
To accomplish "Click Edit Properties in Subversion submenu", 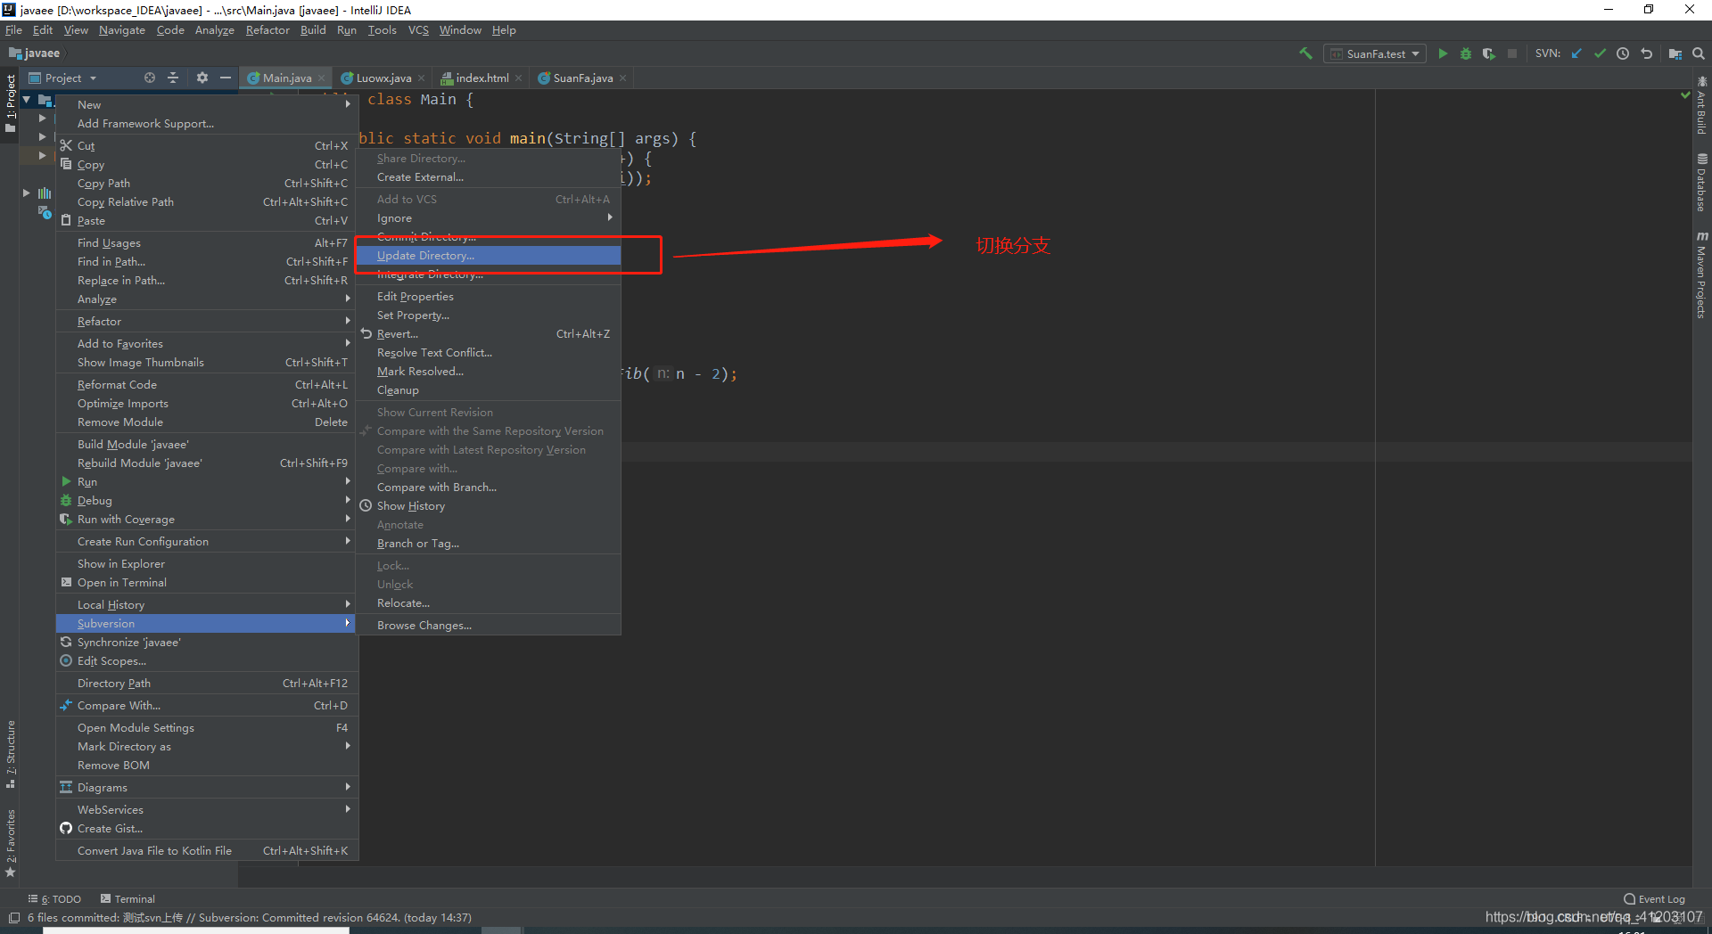I will [x=488, y=296].
